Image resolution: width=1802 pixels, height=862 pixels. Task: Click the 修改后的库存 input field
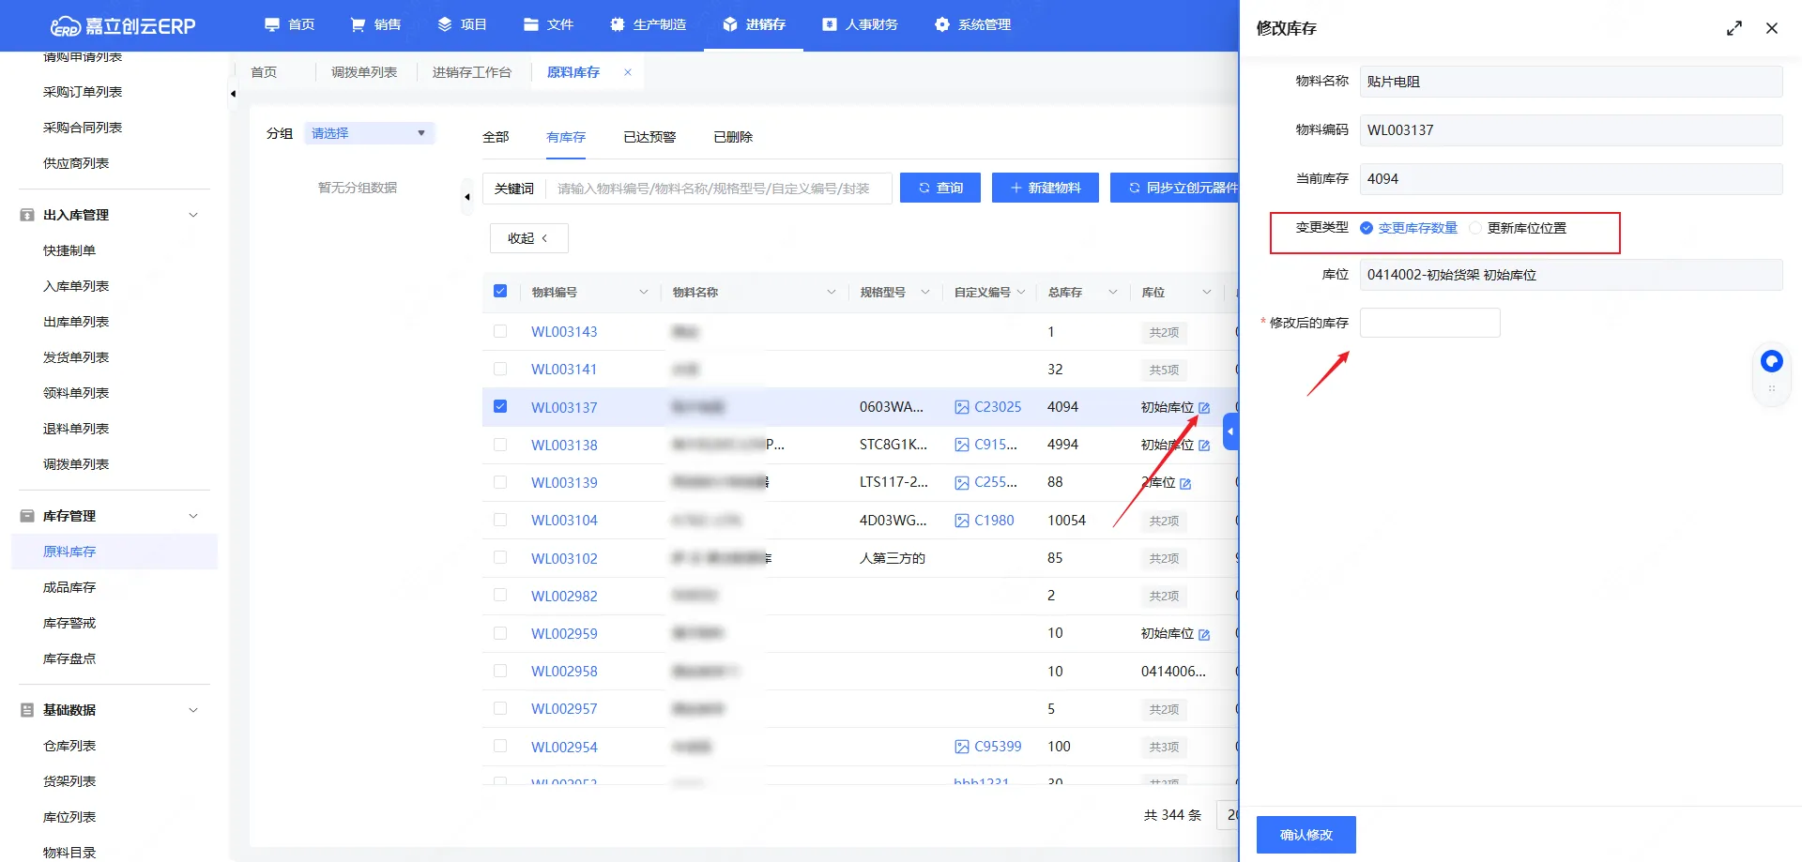click(1429, 323)
